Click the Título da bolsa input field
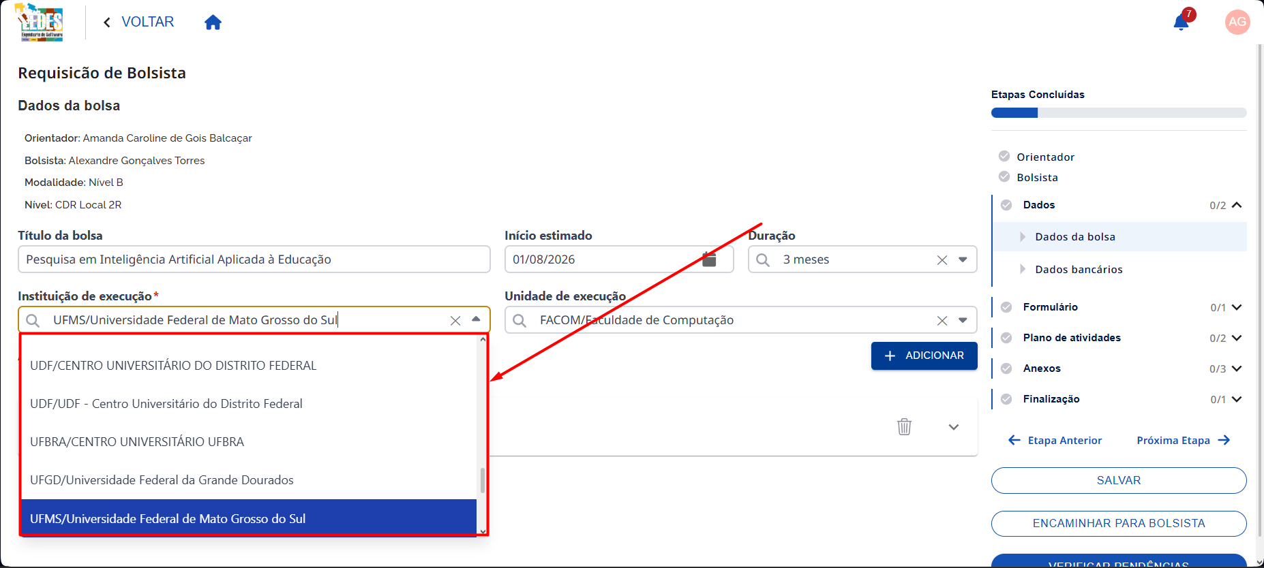The height and width of the screenshot is (568, 1264). point(254,259)
